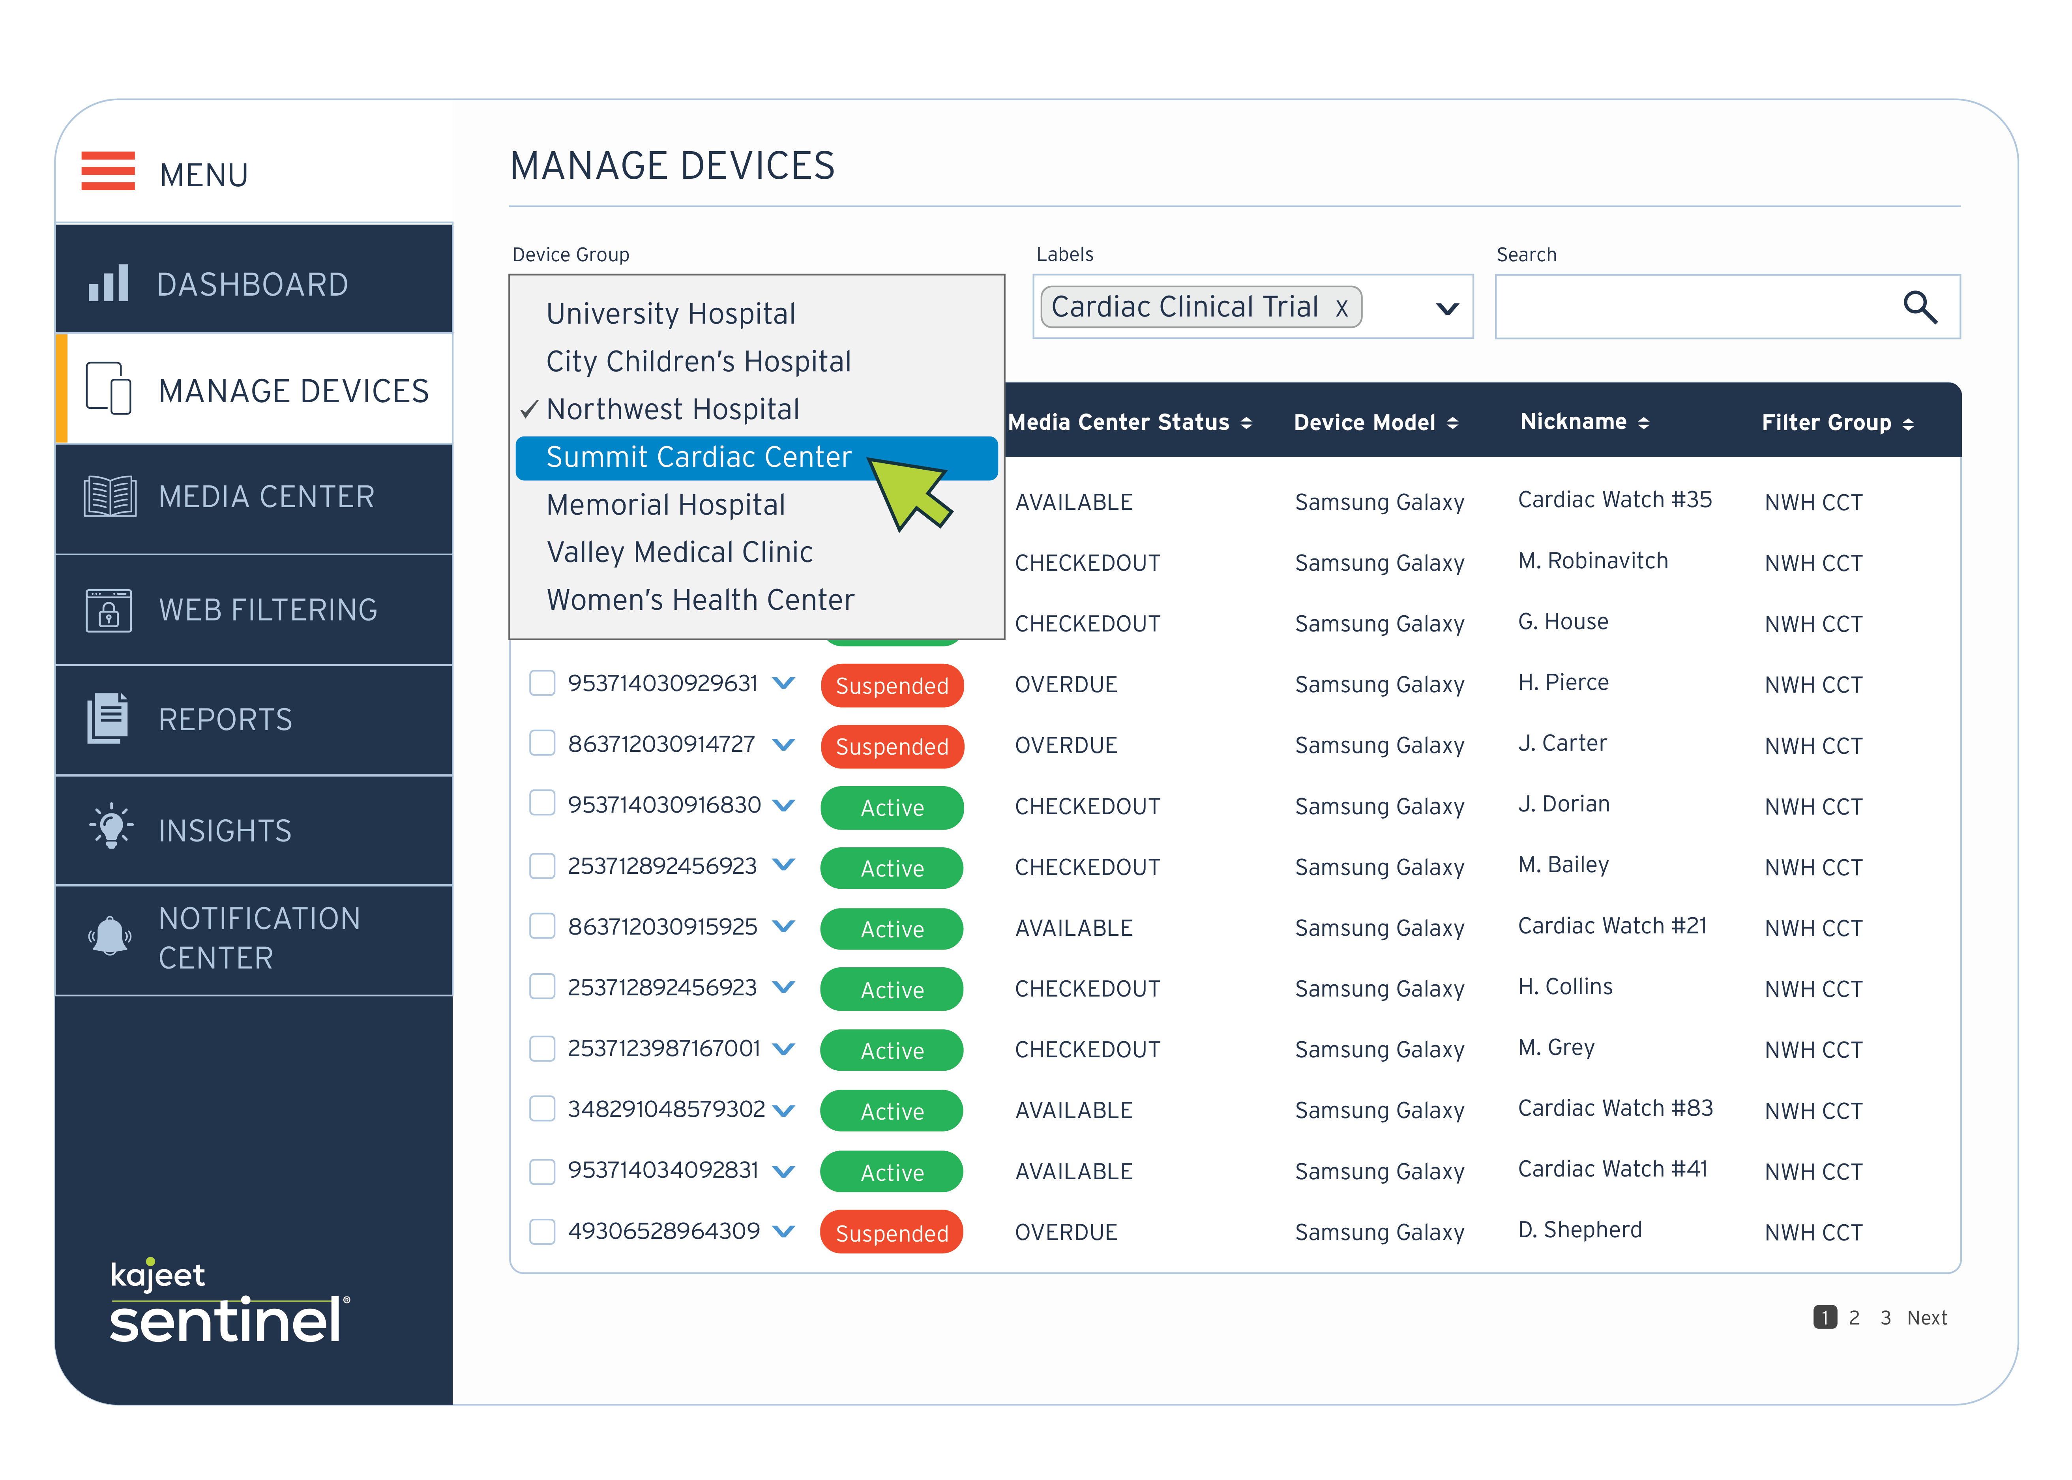Go to the Next page of results
This screenshot has width=2072, height=1480.
1928,1317
